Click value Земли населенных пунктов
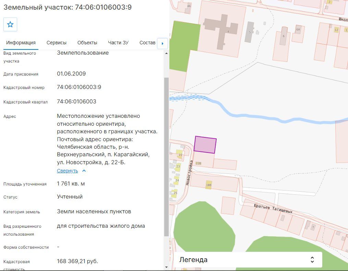Screen dimensions: 348x271 (94, 212)
